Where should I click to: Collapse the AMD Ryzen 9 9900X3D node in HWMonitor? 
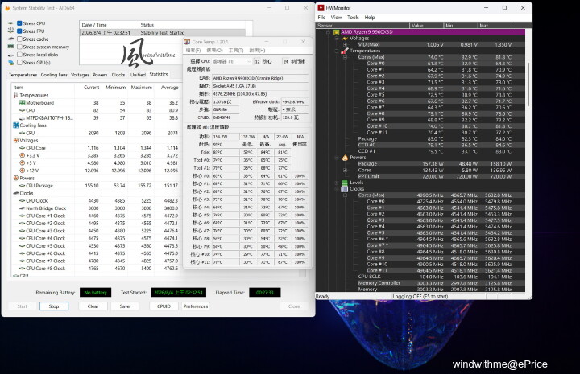[x=328, y=32]
